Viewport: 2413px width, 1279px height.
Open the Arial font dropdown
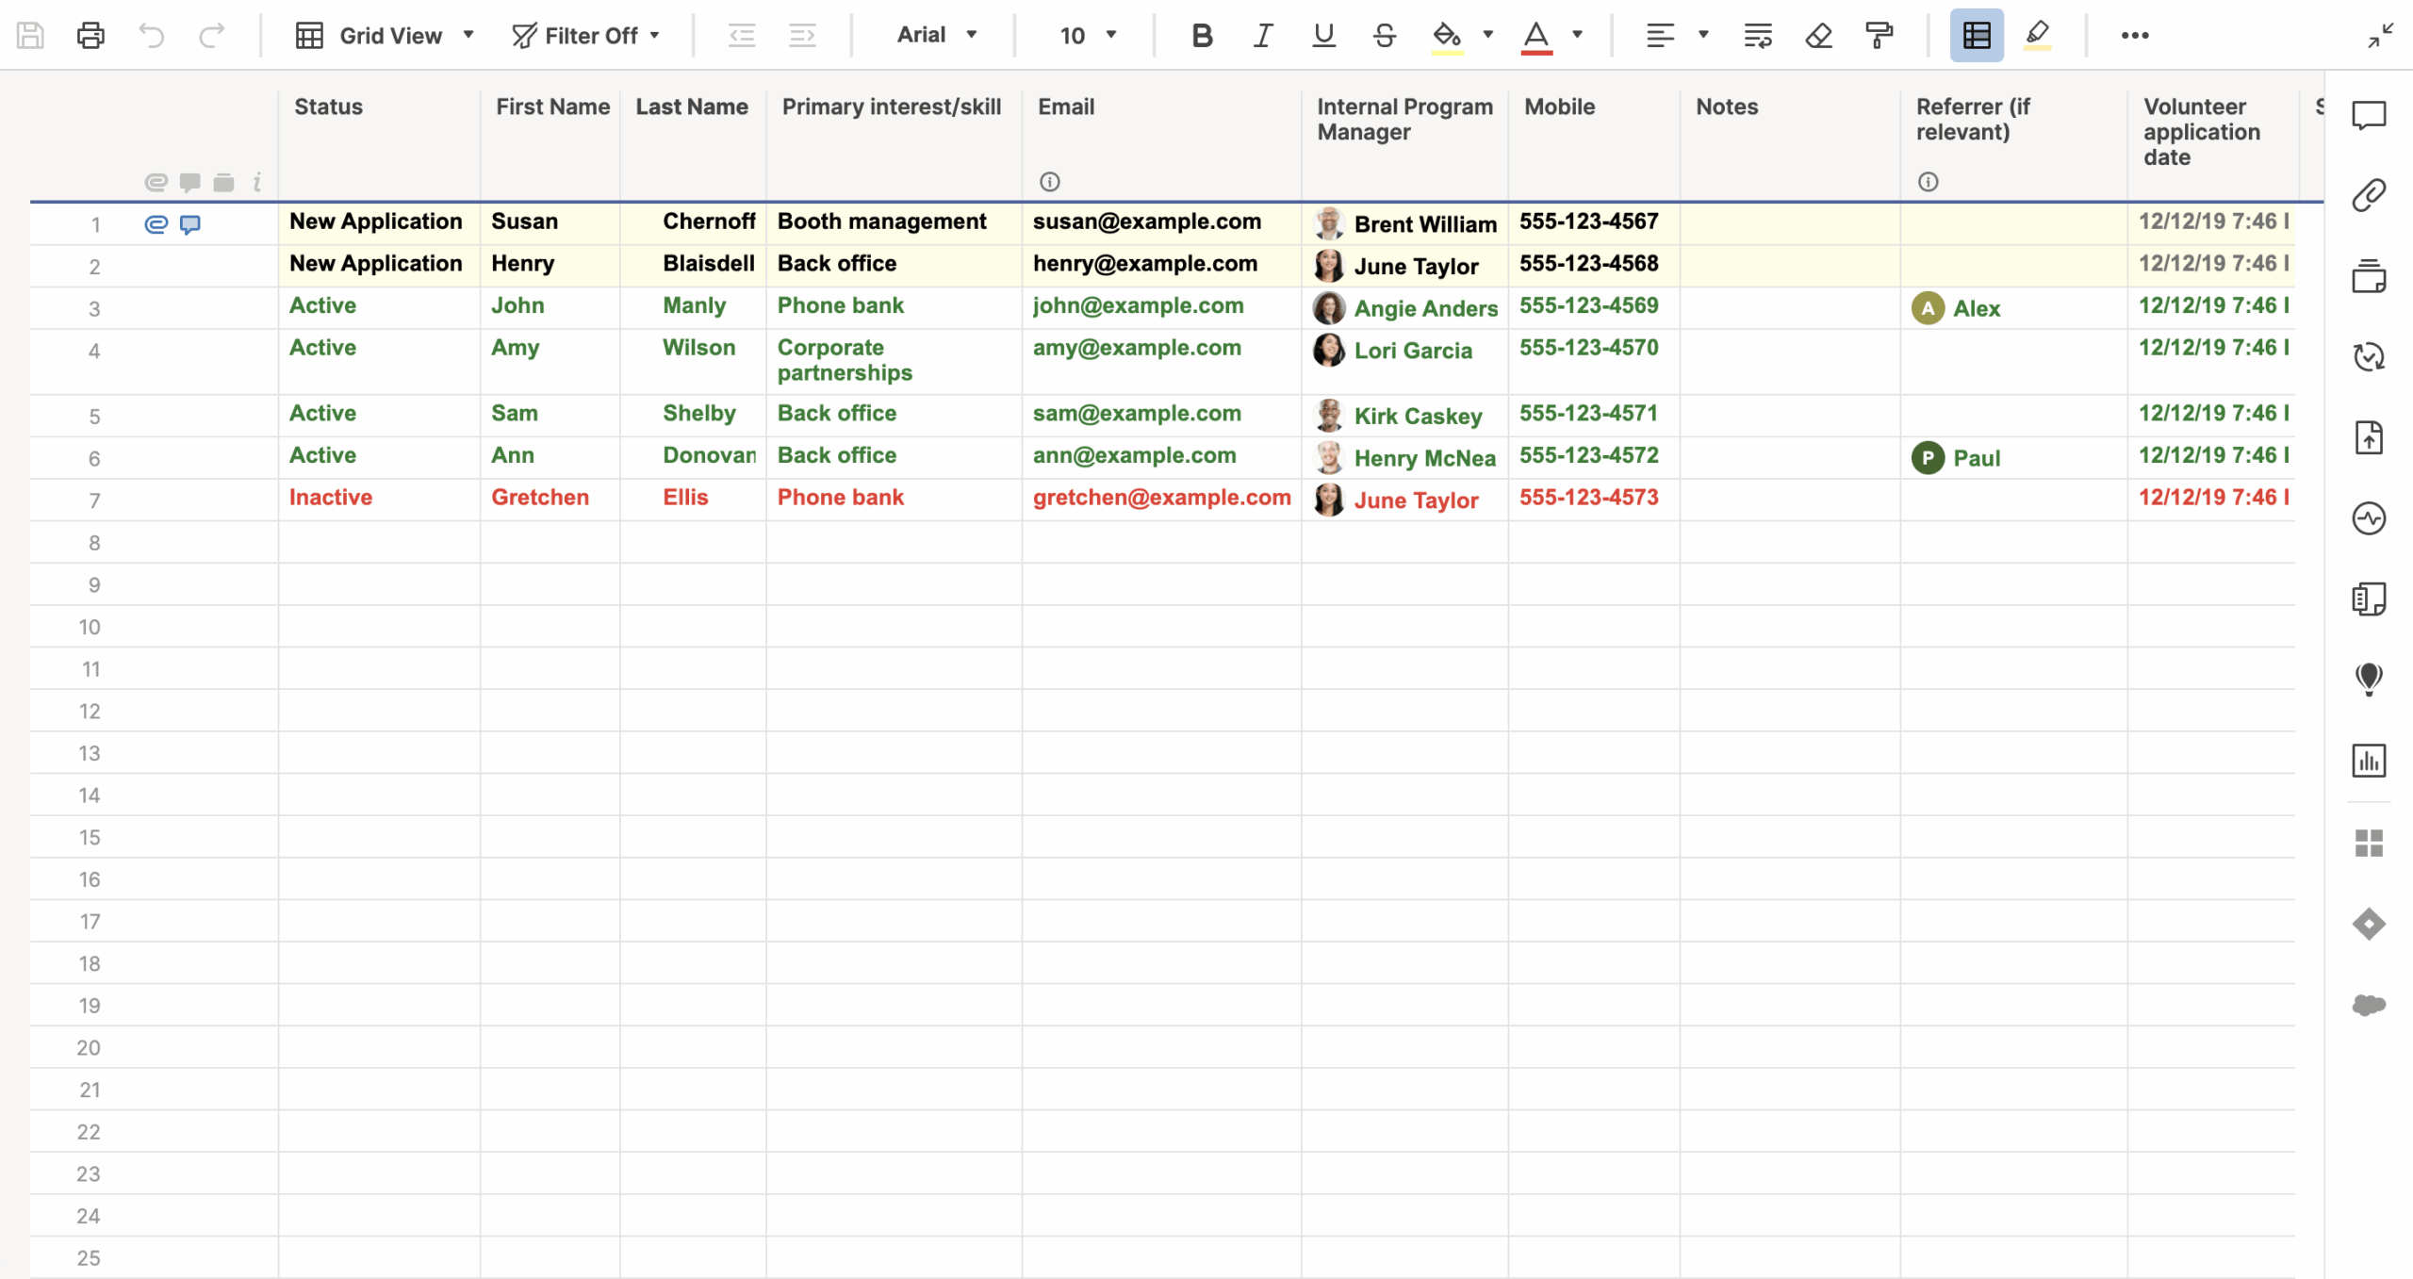tap(936, 36)
